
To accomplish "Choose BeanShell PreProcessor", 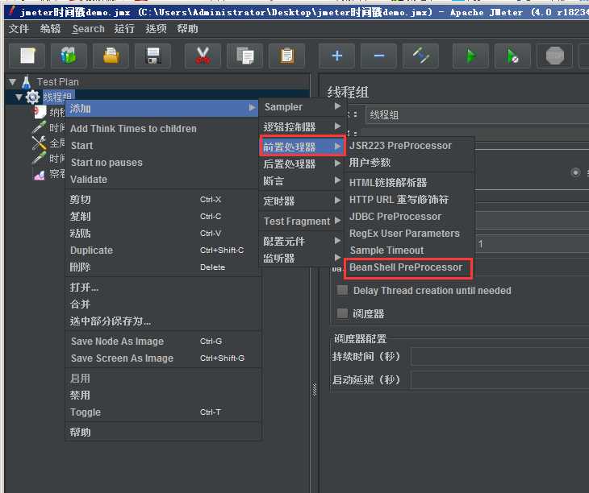I will pos(409,267).
